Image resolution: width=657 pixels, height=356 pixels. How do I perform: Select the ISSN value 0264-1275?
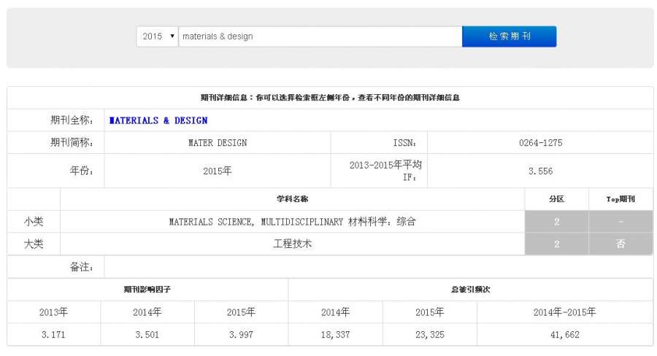coord(540,143)
